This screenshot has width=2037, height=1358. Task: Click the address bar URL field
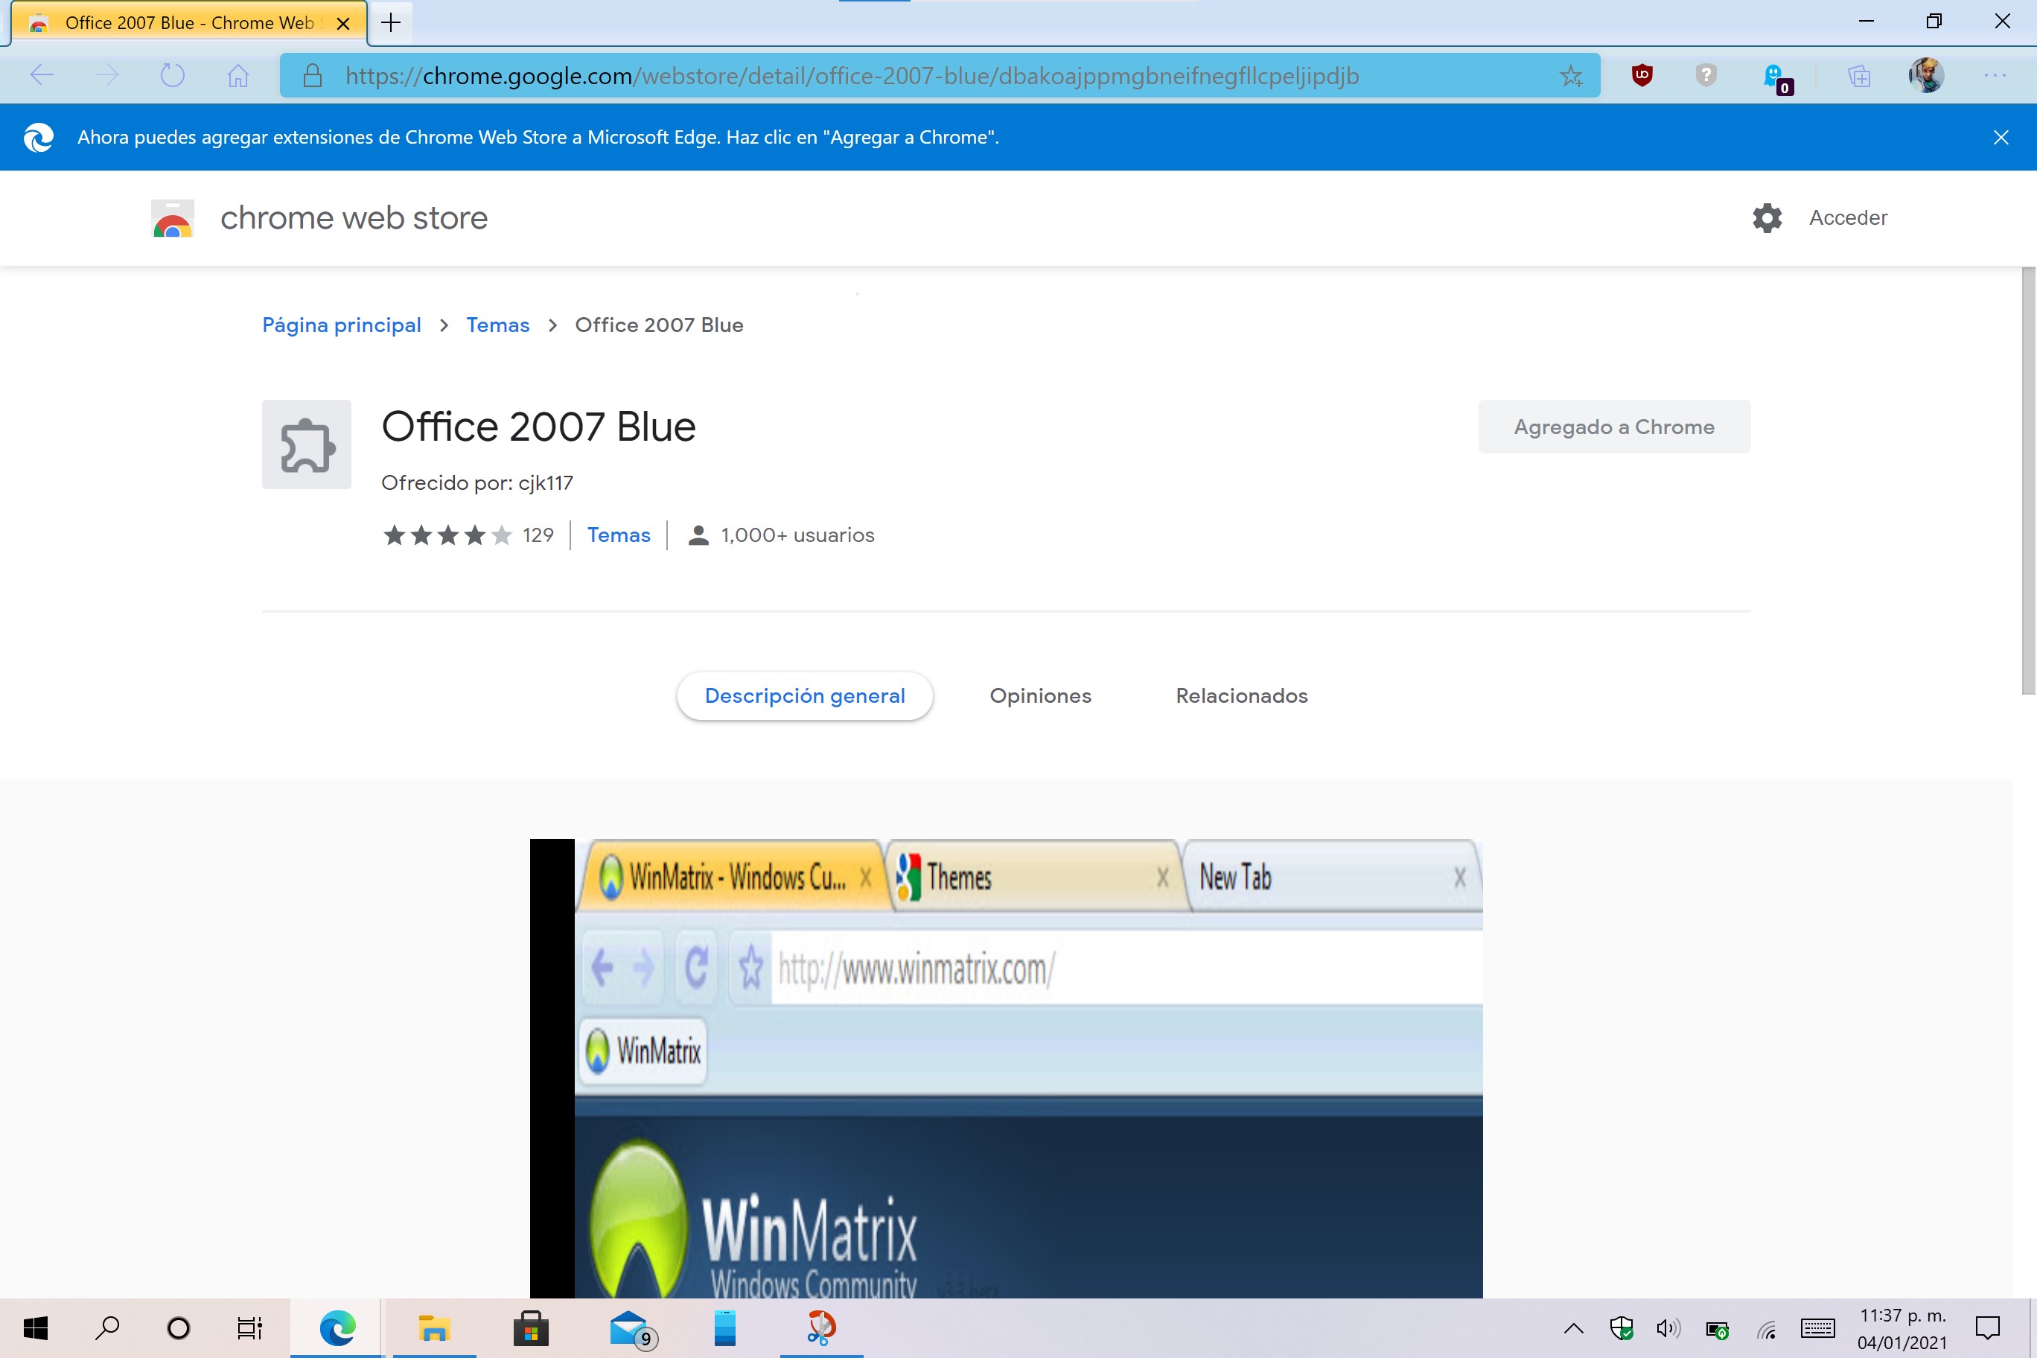[940, 76]
